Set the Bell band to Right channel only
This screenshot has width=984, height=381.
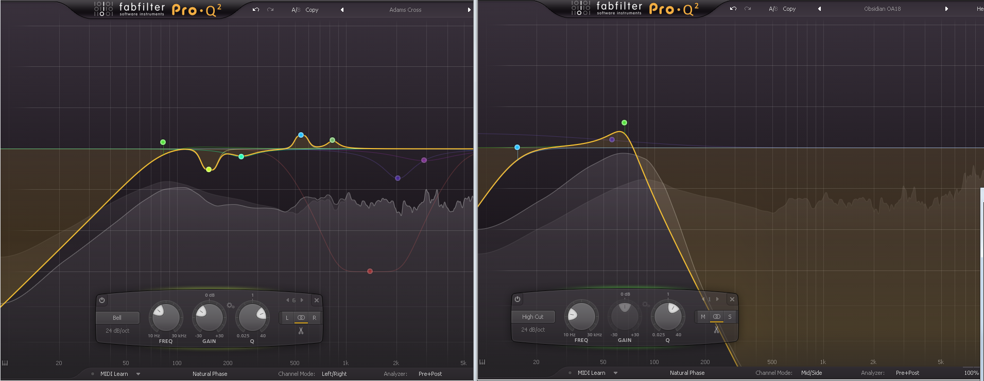(x=315, y=318)
